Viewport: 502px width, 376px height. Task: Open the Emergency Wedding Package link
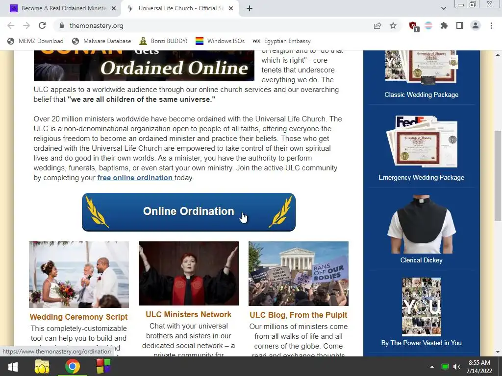[421, 177]
